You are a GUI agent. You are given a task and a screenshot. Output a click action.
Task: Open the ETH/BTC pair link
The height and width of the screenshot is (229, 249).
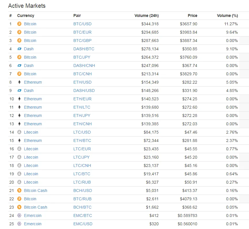point(82,141)
